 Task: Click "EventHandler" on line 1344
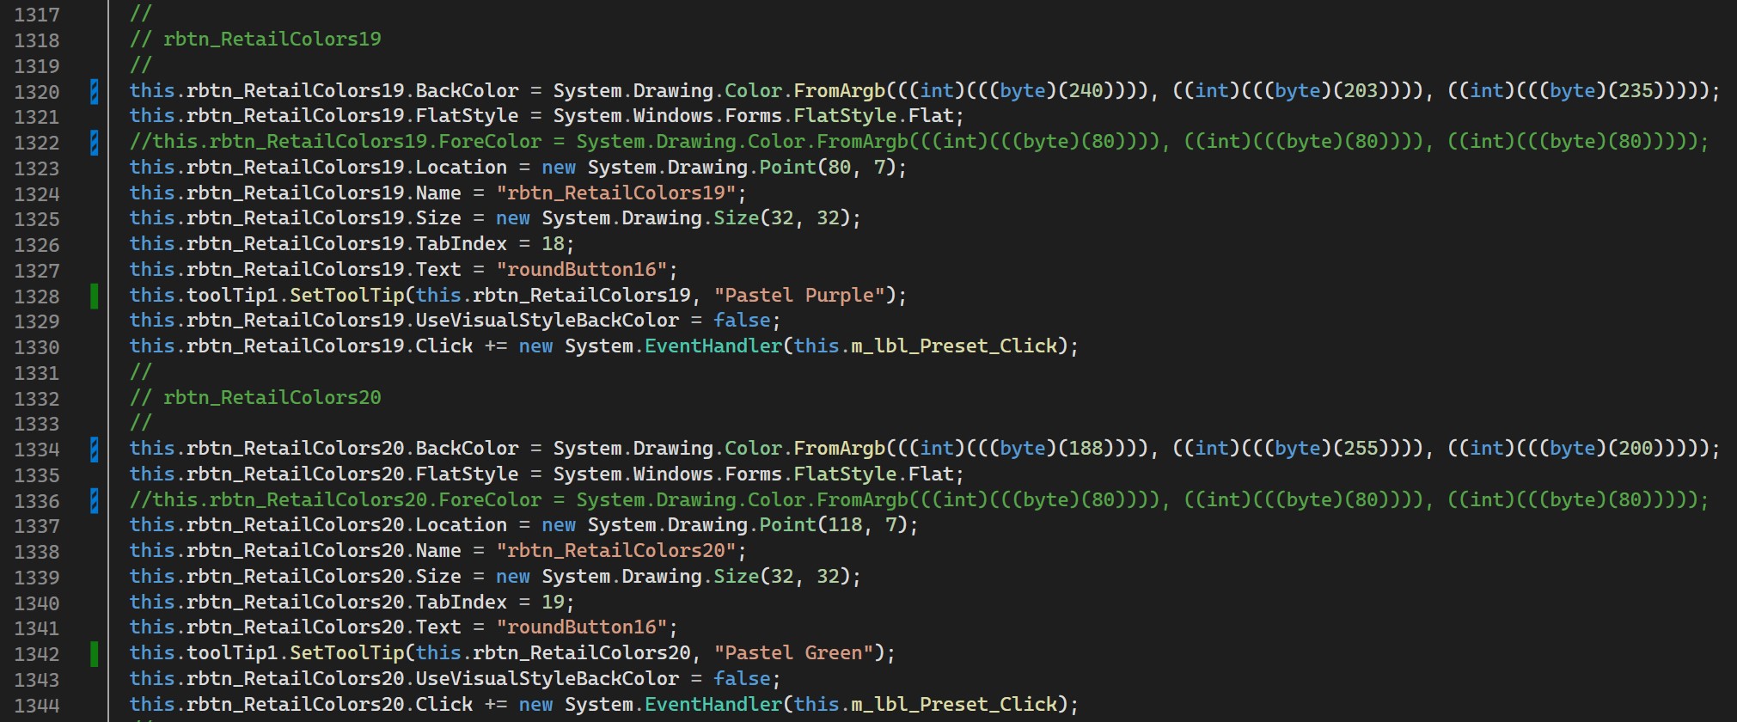(x=713, y=705)
